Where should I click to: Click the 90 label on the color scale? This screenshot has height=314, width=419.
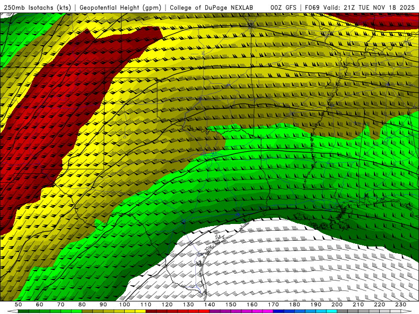click(x=103, y=305)
